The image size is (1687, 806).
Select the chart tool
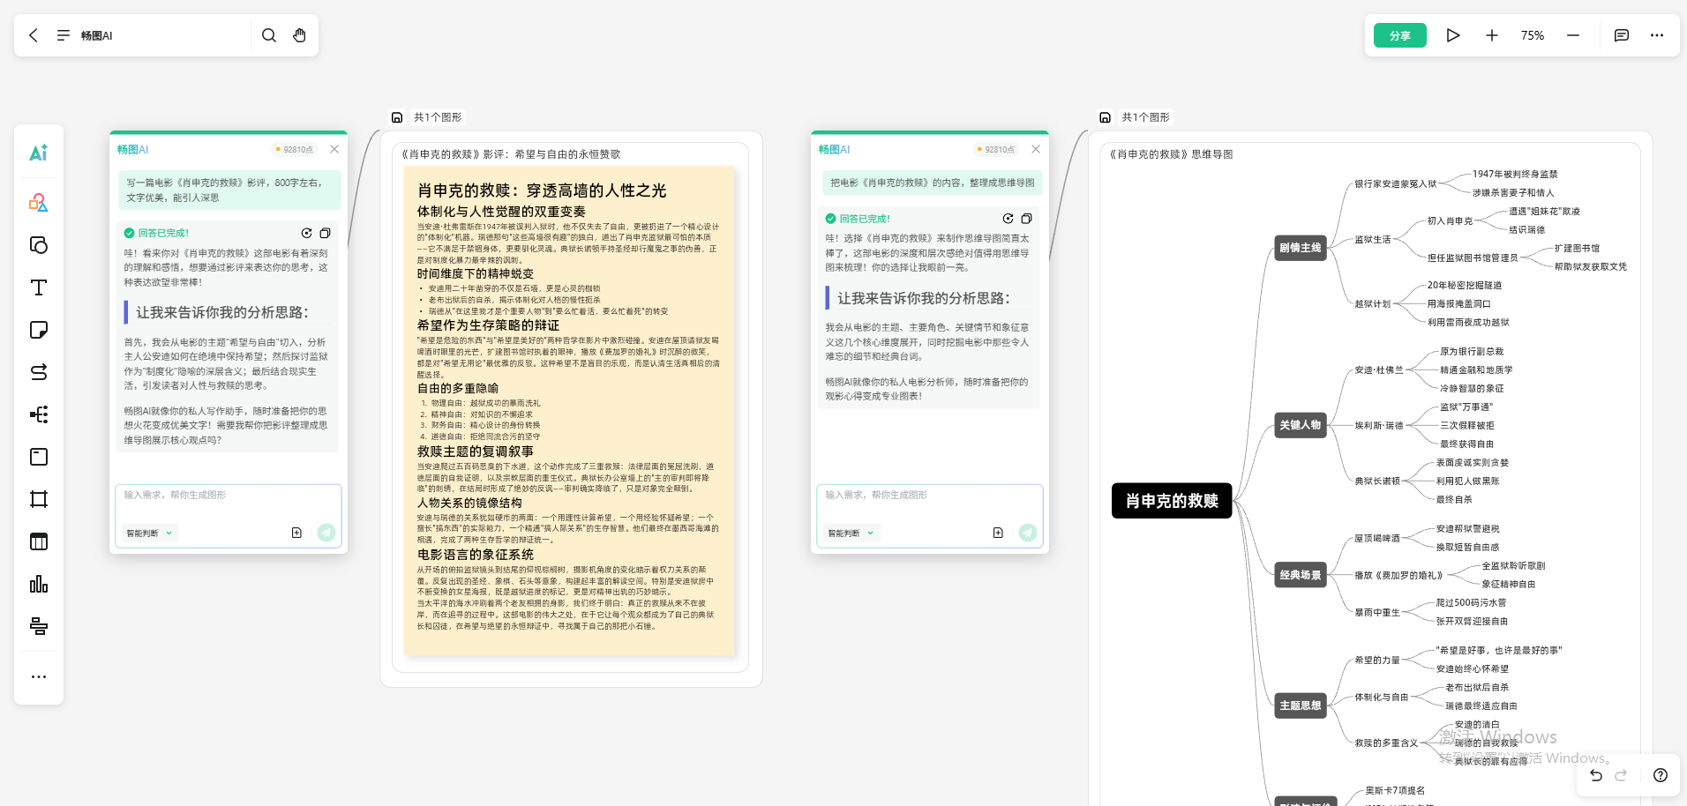click(39, 584)
